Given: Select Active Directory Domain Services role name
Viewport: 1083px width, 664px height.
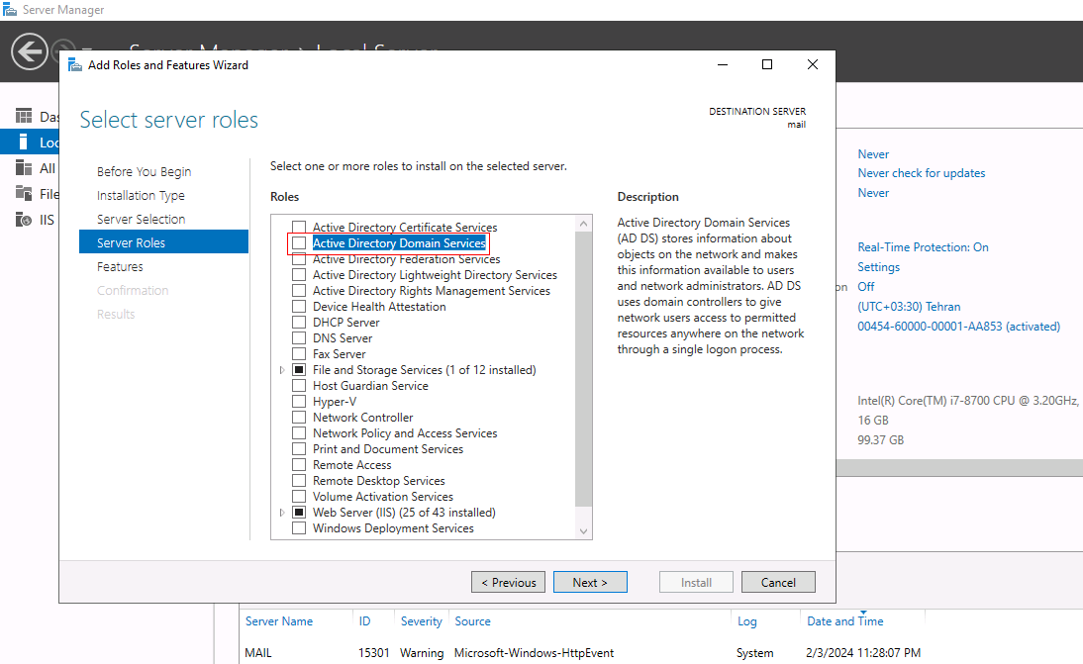Looking at the screenshot, I should [x=399, y=243].
